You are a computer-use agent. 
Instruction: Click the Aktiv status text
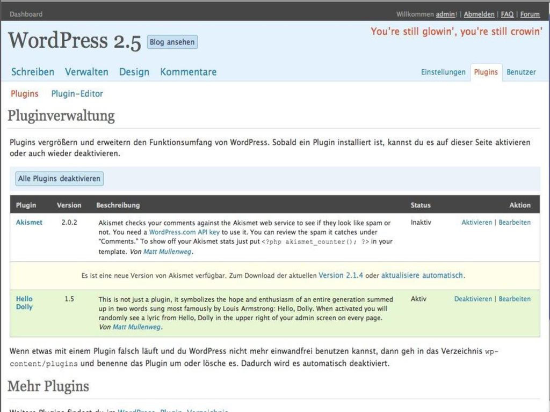(418, 299)
